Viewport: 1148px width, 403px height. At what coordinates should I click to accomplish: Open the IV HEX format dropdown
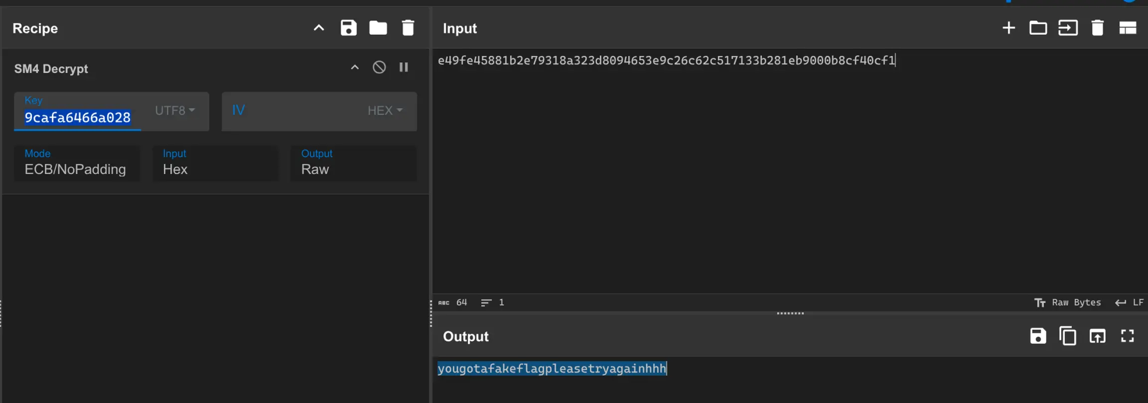pyautogui.click(x=385, y=111)
